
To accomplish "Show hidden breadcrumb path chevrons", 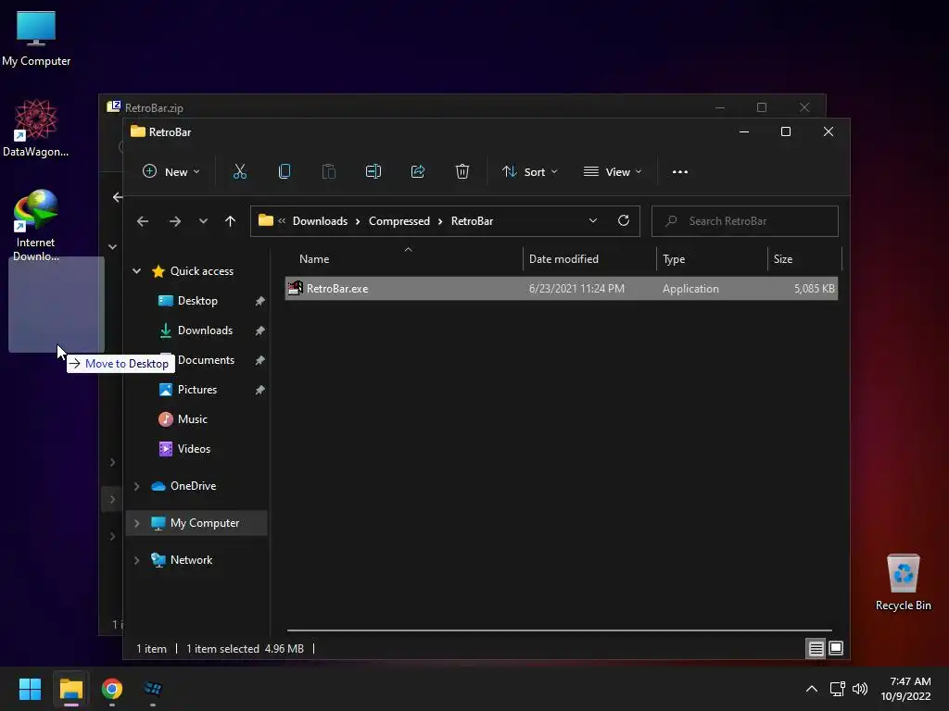I will click(282, 220).
